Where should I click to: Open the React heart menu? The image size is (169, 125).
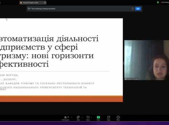[x=88, y=118]
